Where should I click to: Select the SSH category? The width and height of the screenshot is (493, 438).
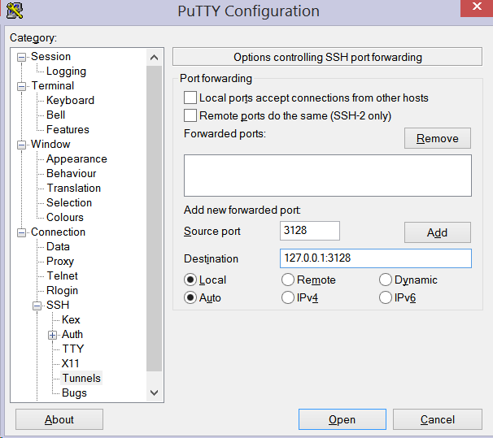58,305
